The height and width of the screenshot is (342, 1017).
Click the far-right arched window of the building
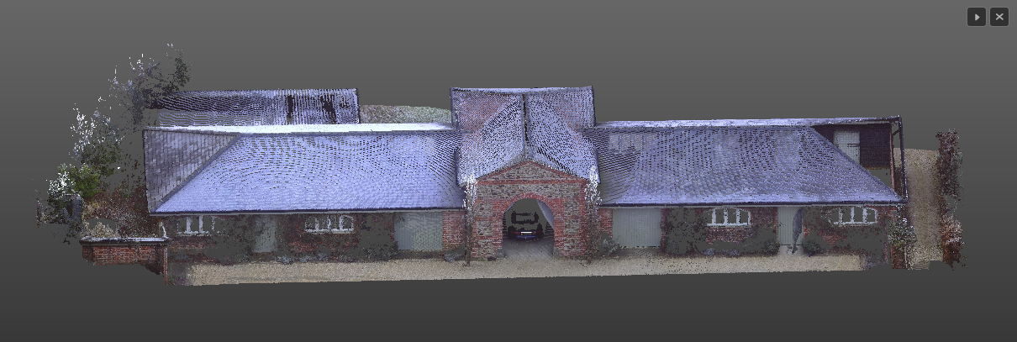(x=851, y=216)
